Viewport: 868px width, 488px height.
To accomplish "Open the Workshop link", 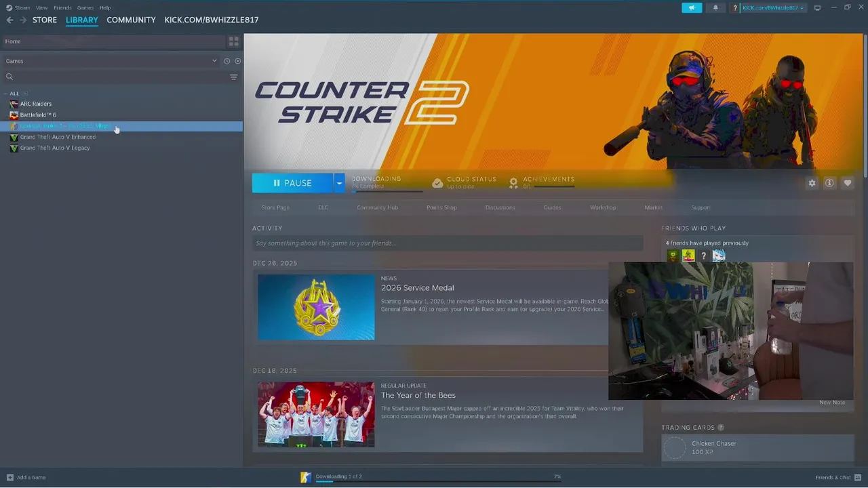I will point(603,207).
